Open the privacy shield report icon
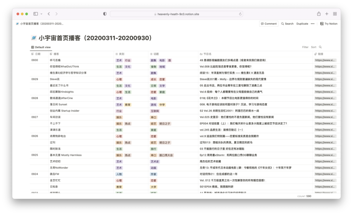The image size is (353, 215). (105, 14)
